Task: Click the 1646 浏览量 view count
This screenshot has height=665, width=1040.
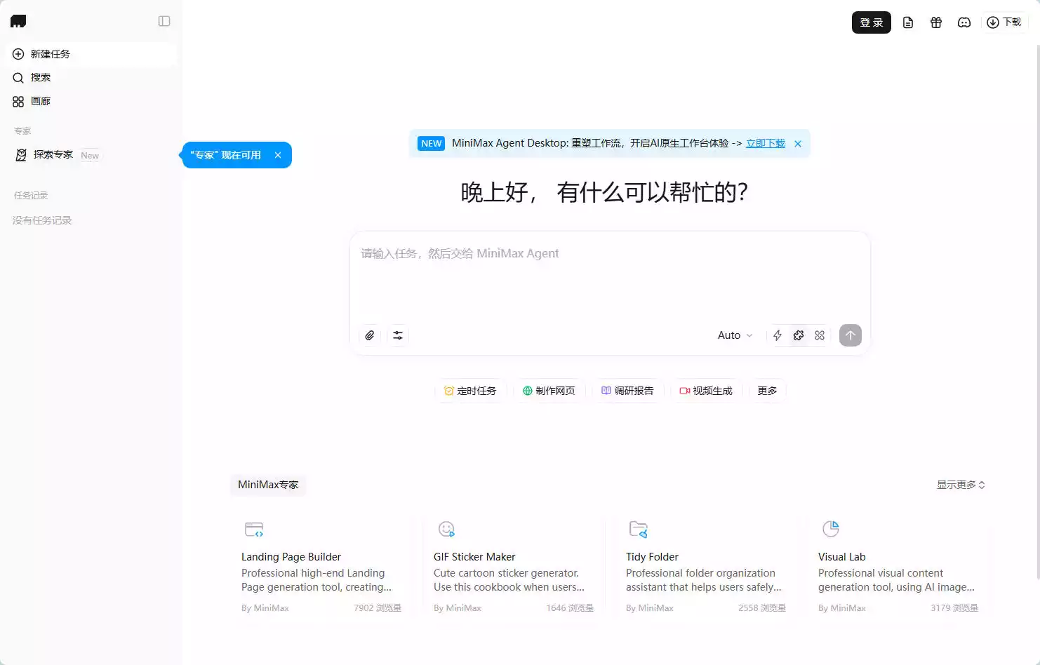Action: 570,608
